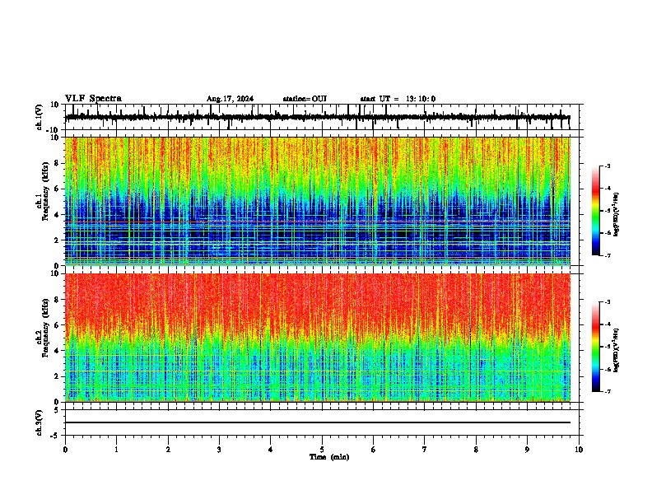Click the 'ch.1(V)' waveform axis label
652x504 pixels.
(x=39, y=117)
